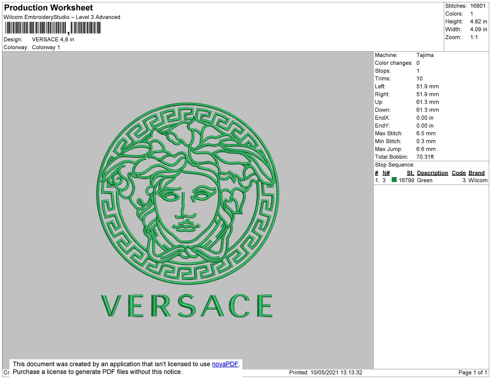Click Total Bobbin value 70.31ft
491x379 pixels.
(x=425, y=157)
